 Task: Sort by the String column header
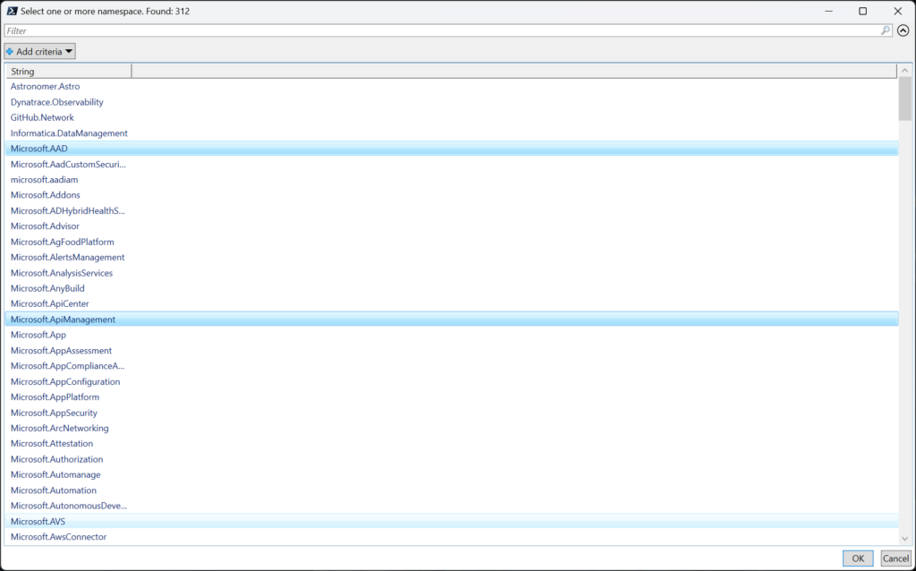point(69,72)
